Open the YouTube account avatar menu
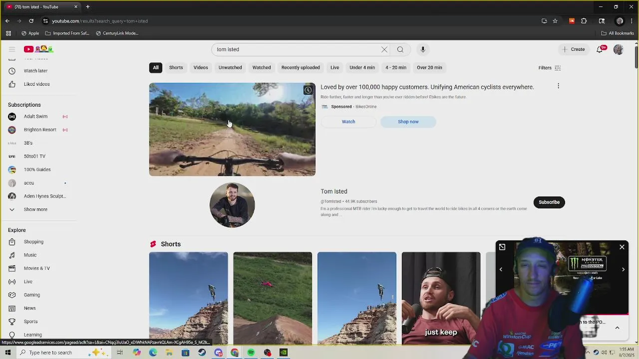The image size is (639, 359). (619, 49)
